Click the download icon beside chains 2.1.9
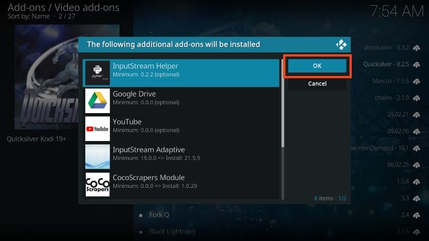This screenshot has height=241, width=429. (x=416, y=98)
